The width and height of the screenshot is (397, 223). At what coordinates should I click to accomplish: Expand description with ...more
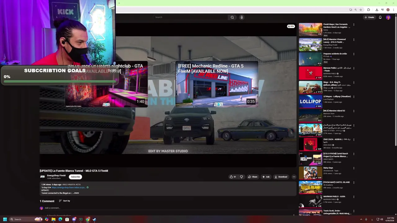coord(76,193)
